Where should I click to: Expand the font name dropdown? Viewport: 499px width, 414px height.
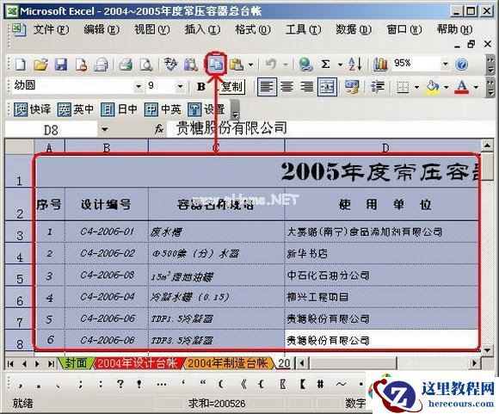139,86
